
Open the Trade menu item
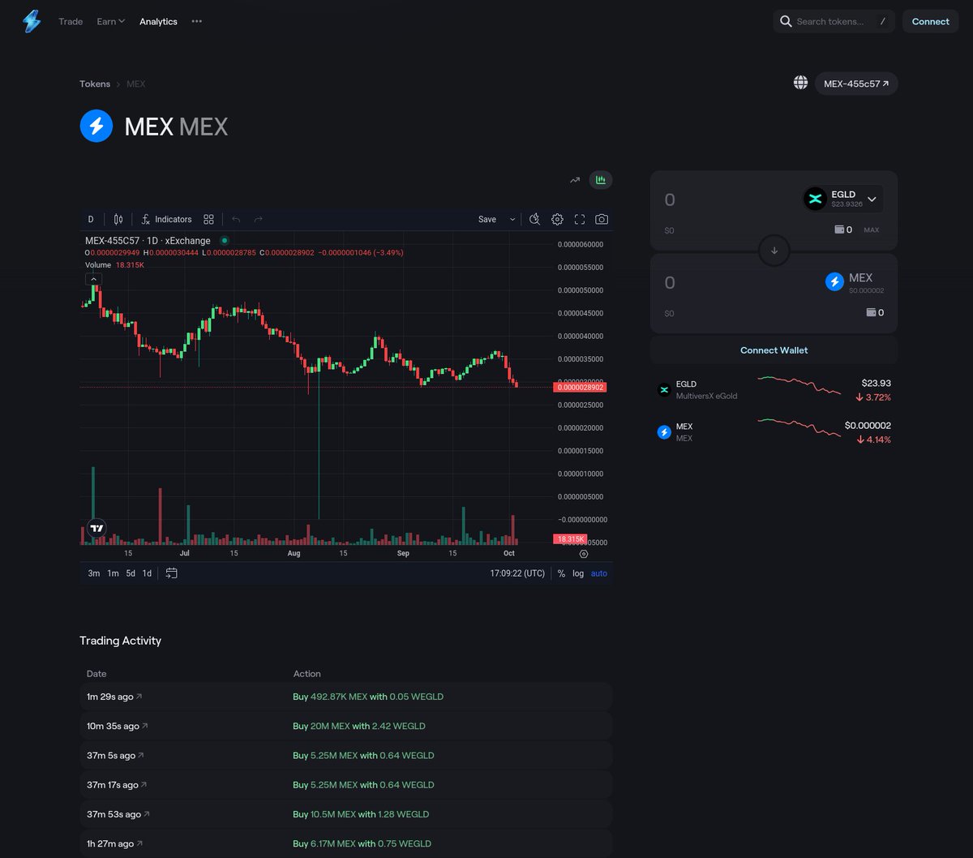71,21
